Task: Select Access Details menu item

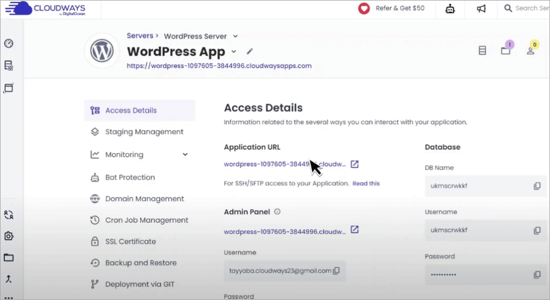Action: pyautogui.click(x=140, y=111)
